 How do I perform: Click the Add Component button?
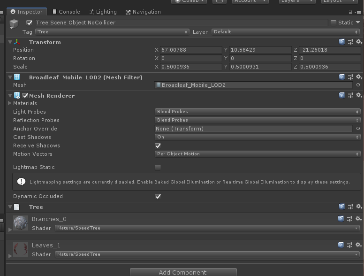pyautogui.click(x=183, y=272)
